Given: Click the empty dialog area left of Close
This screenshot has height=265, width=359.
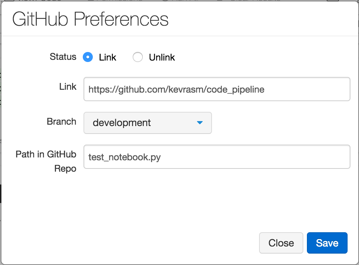Looking at the screenshot, I should [x=143, y=243].
